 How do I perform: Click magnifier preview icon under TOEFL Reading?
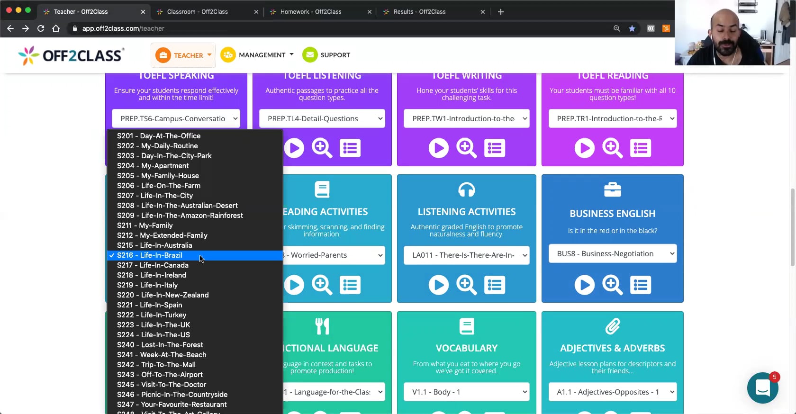point(612,148)
